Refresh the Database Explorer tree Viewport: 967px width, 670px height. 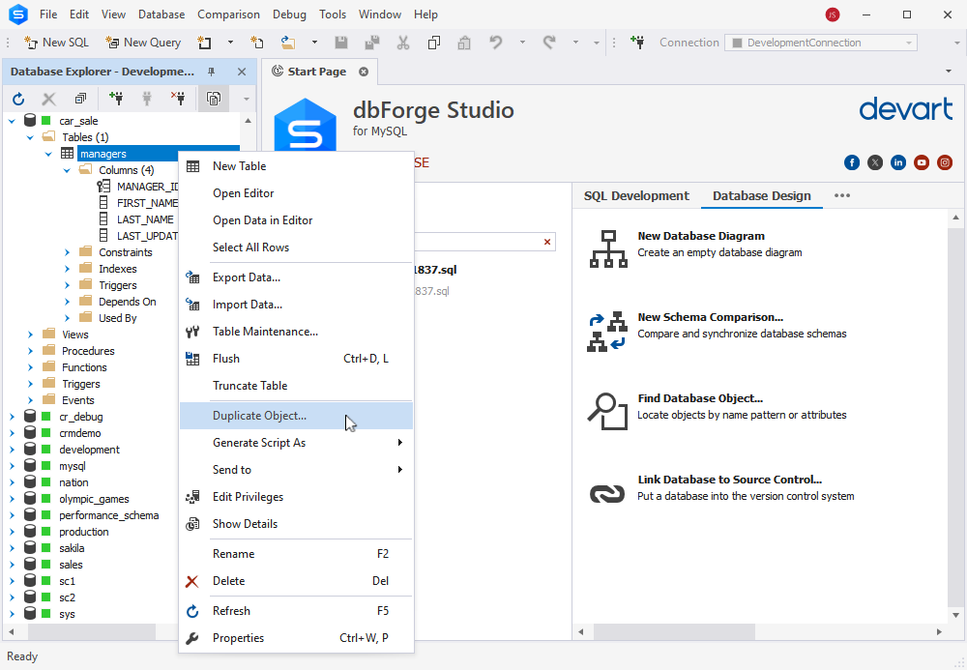click(18, 99)
